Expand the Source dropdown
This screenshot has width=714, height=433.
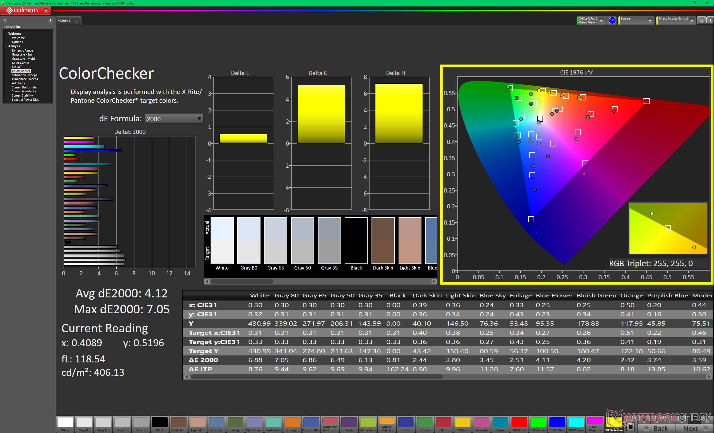pyautogui.click(x=636, y=20)
